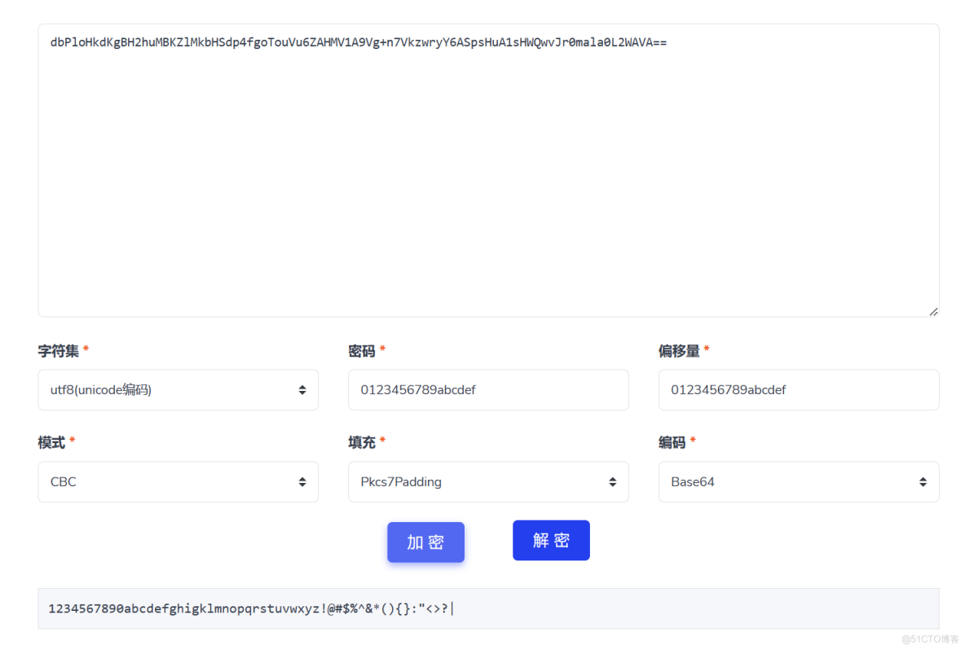The width and height of the screenshot is (965, 650).
Task: Click the 编码 field label
Action: (671, 442)
